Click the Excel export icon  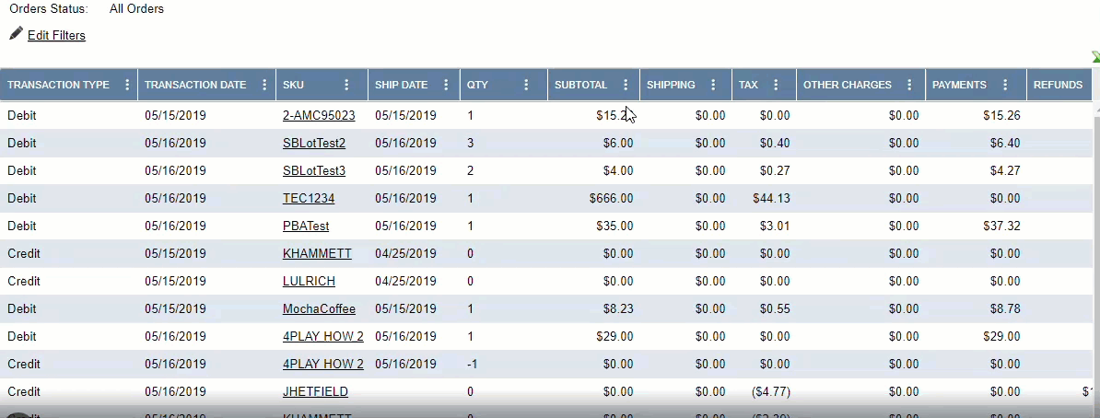click(x=1095, y=57)
